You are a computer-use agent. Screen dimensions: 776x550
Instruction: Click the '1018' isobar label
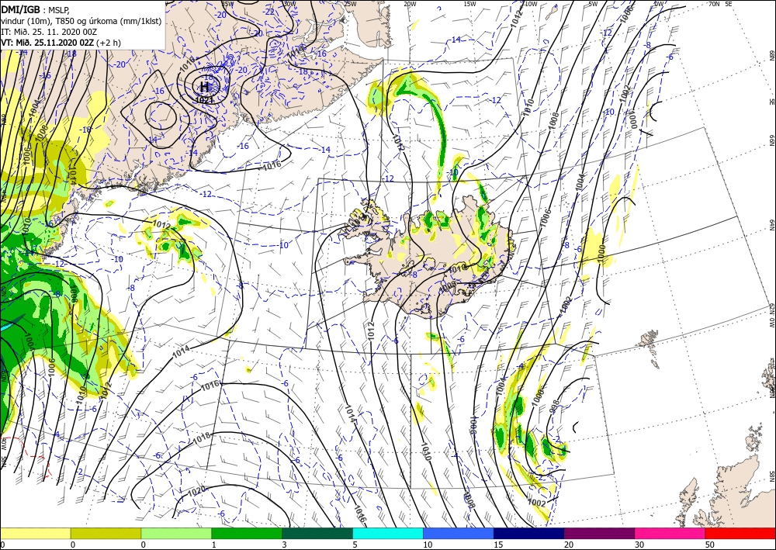(x=202, y=439)
